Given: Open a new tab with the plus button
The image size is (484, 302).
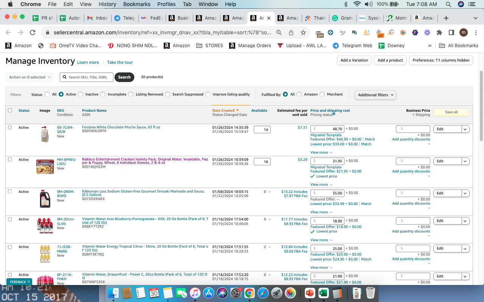Looking at the screenshot, I should [446, 18].
